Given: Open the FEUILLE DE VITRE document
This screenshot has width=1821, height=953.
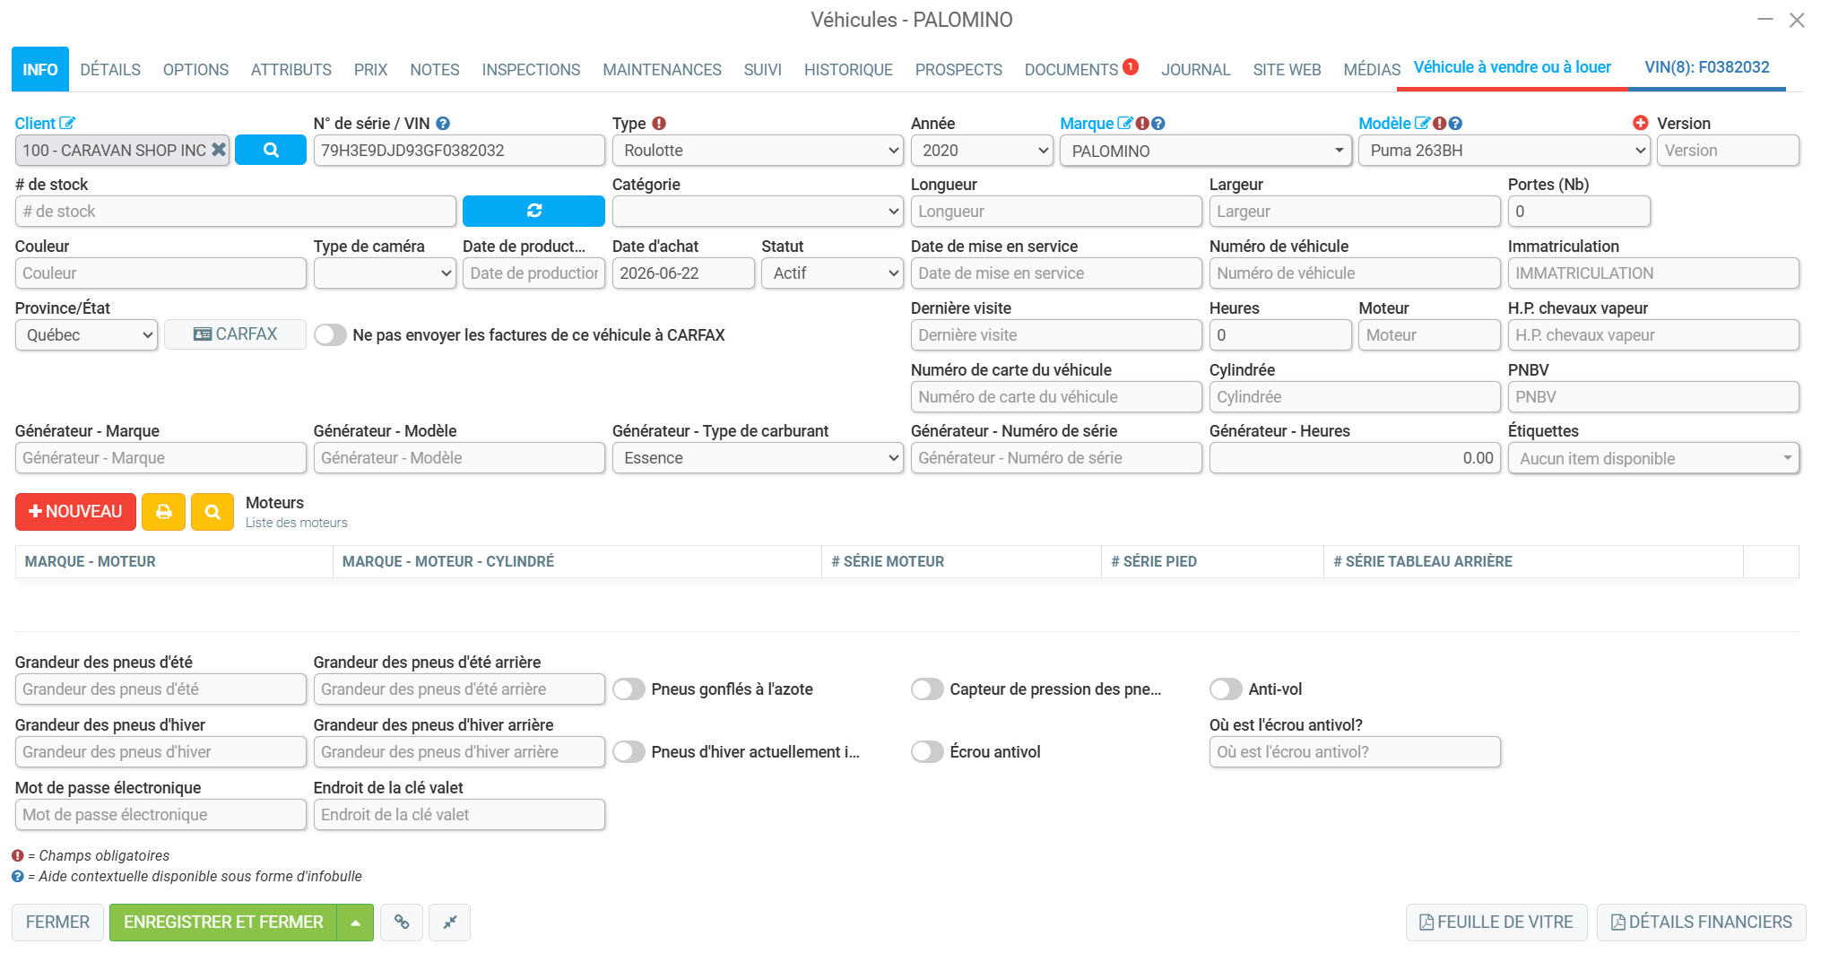Looking at the screenshot, I should tap(1496, 923).
